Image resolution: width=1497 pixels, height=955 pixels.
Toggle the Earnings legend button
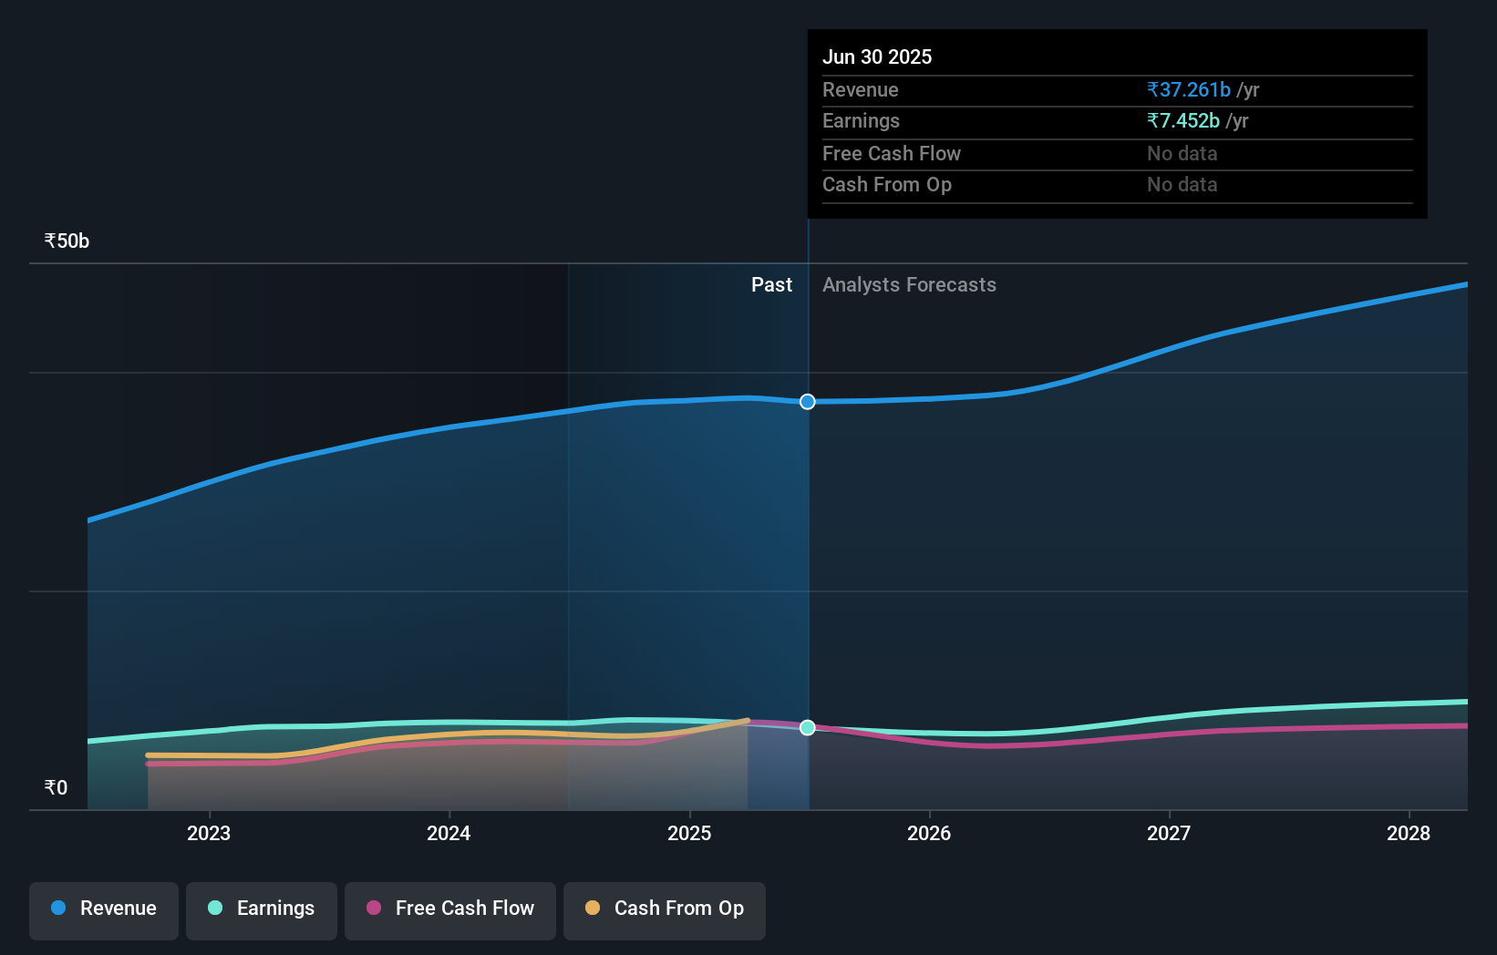[262, 910]
